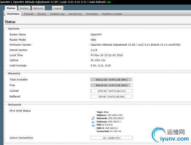Screen dimensions: 191x145
Task: Open the Network top tab
Action: coord(38,8)
